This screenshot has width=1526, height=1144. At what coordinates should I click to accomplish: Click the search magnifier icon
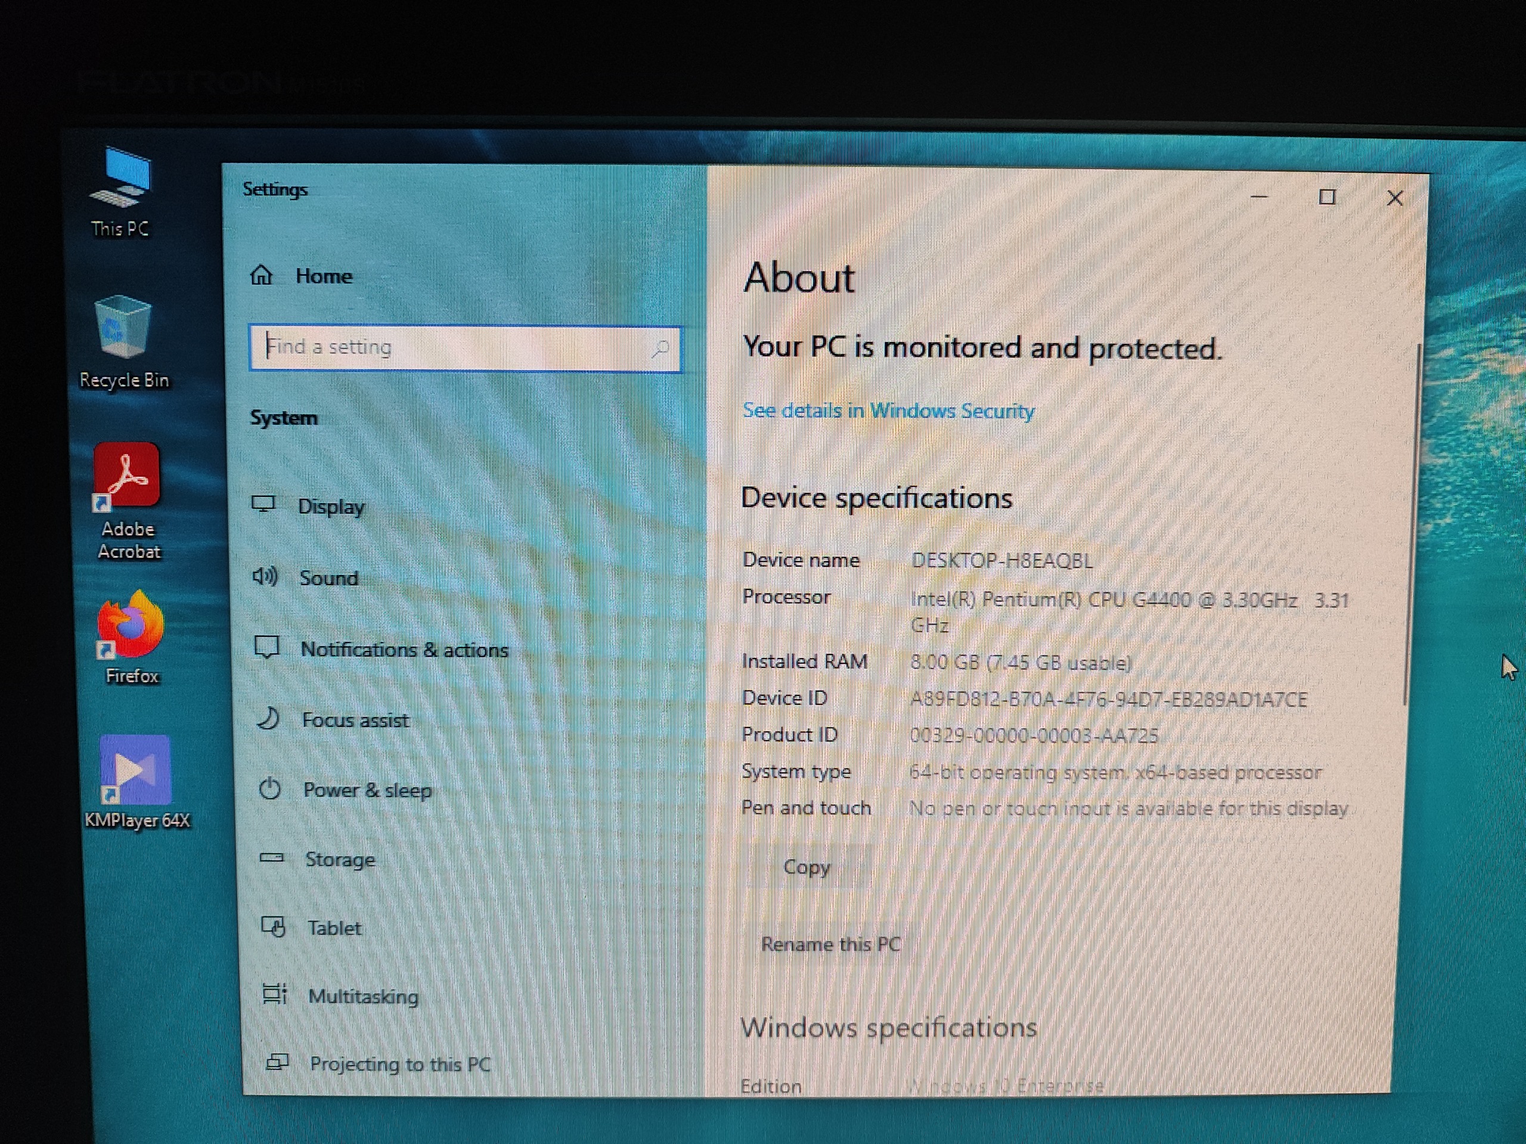click(x=659, y=349)
